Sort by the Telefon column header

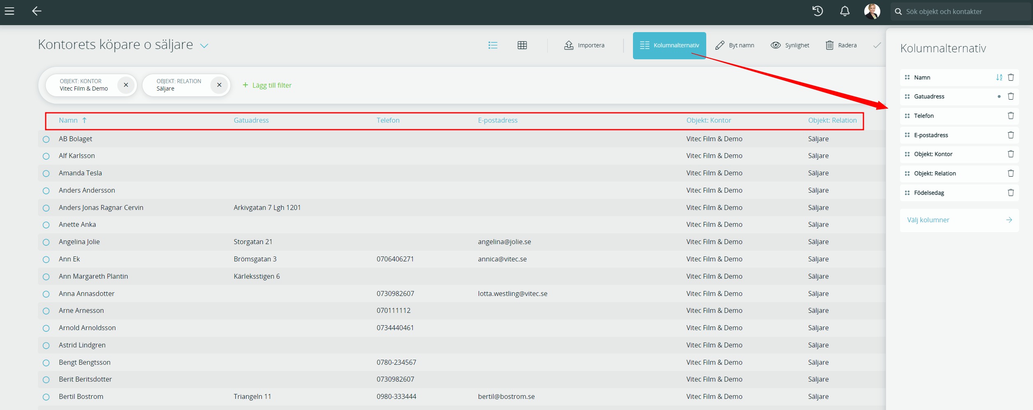point(388,120)
